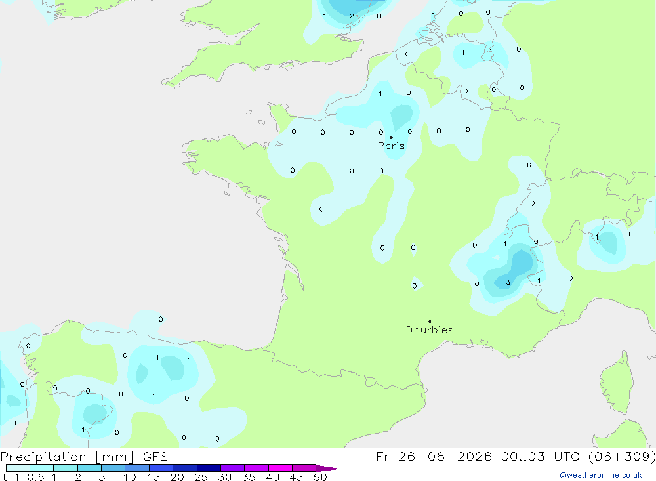The width and height of the screenshot is (656, 481).
Task: Click the '50' legend scale value
Action: [320, 477]
